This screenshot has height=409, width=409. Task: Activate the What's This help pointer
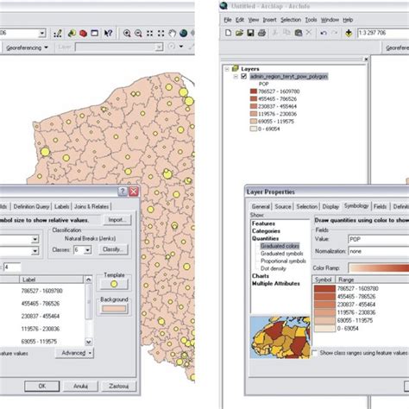108,34
